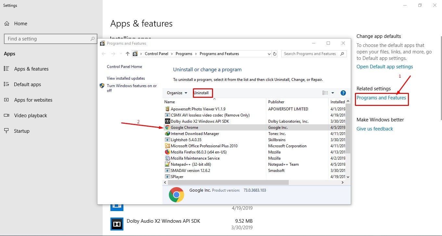Image resolution: width=442 pixels, height=236 pixels.
Task: Go back in Programs and Features window
Action: click(x=104, y=54)
